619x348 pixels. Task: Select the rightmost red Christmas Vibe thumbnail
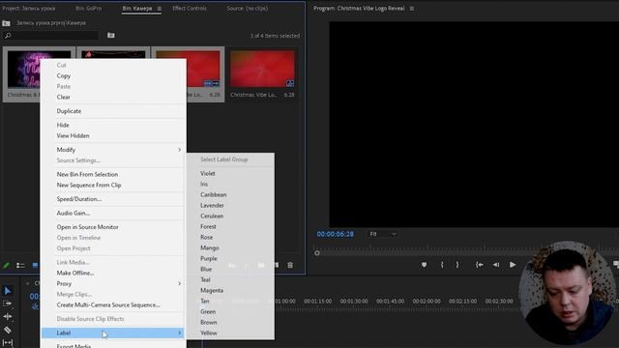(x=262, y=69)
